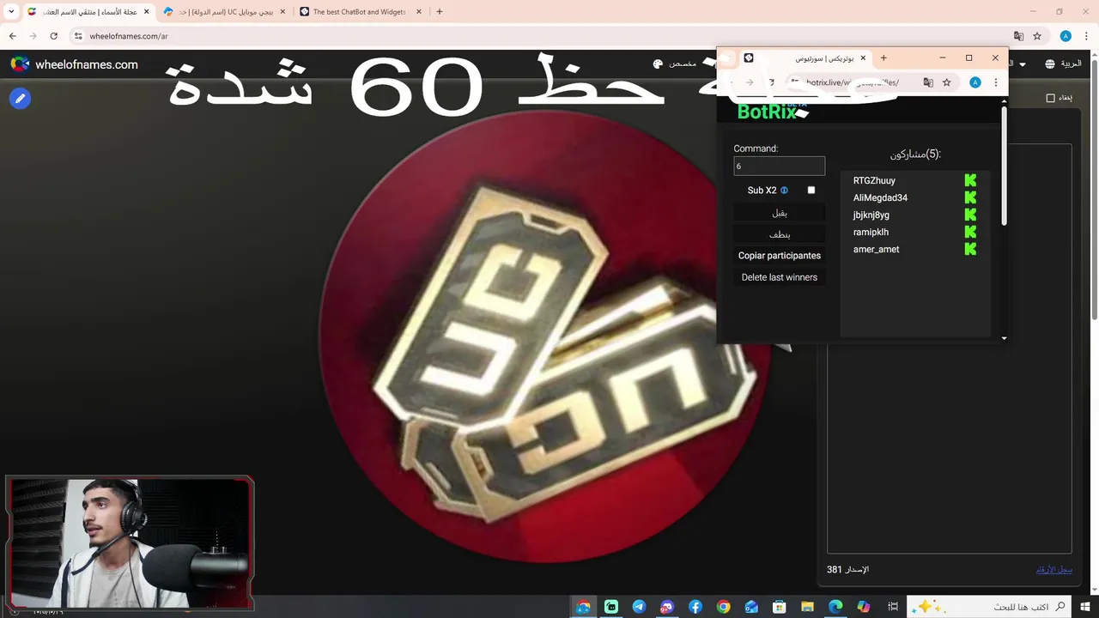Open Copilot from the taskbar
Image resolution: width=1099 pixels, height=618 pixels.
[864, 607]
